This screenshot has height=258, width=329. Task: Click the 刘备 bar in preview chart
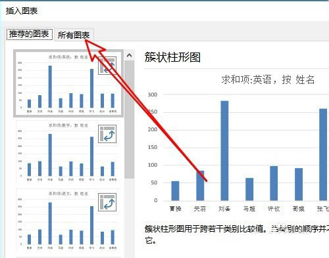[224, 150]
